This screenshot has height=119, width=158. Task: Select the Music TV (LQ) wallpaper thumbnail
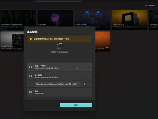[x=130, y=20]
